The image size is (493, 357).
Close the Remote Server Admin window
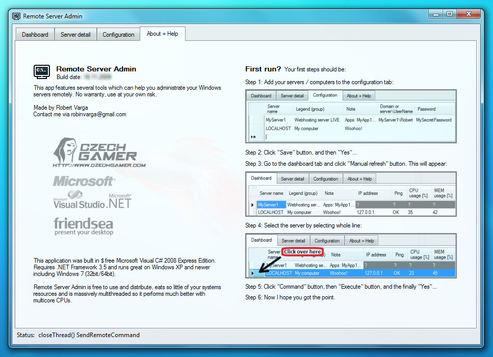469,14
